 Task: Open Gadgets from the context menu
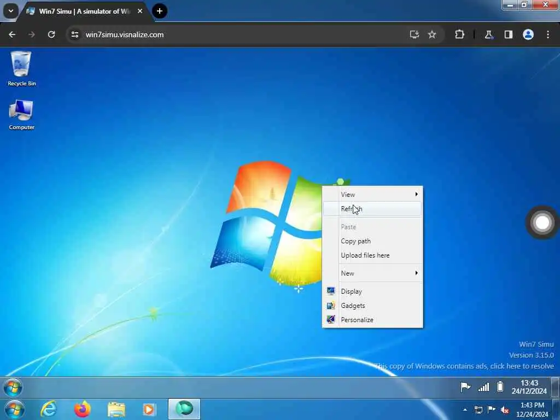point(372,306)
